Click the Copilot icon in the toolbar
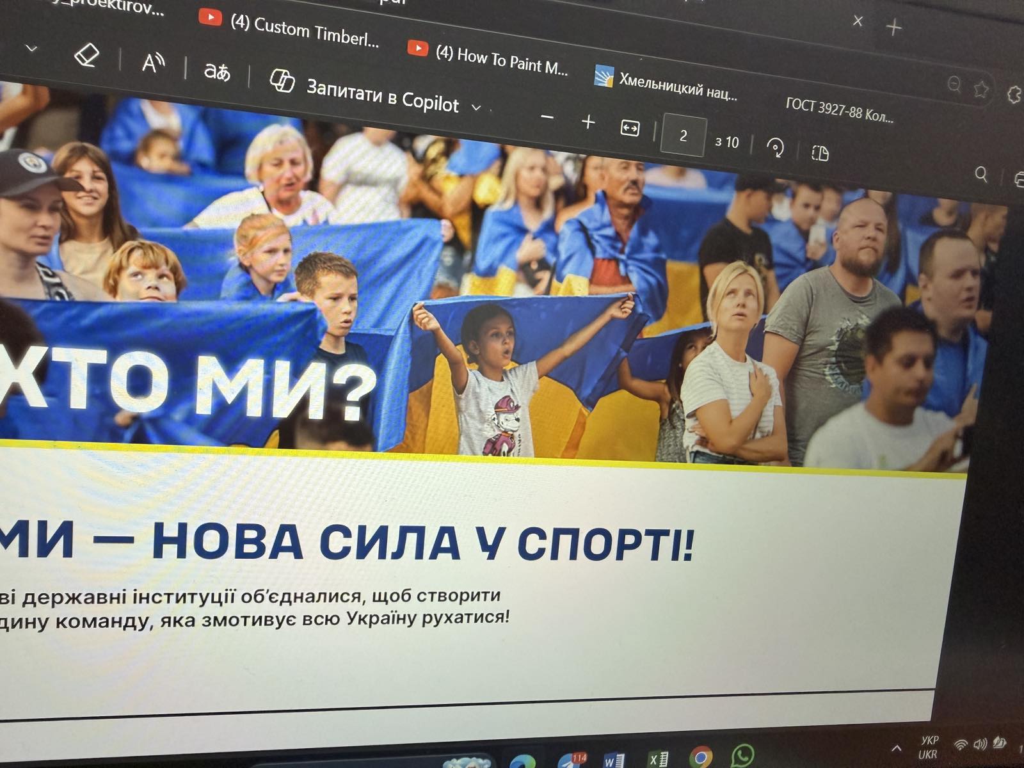Viewport: 1024px width, 768px height. (x=282, y=81)
